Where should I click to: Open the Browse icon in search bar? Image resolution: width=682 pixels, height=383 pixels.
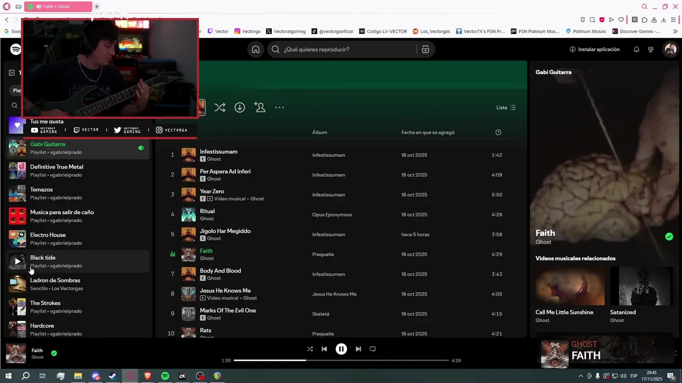(x=425, y=49)
